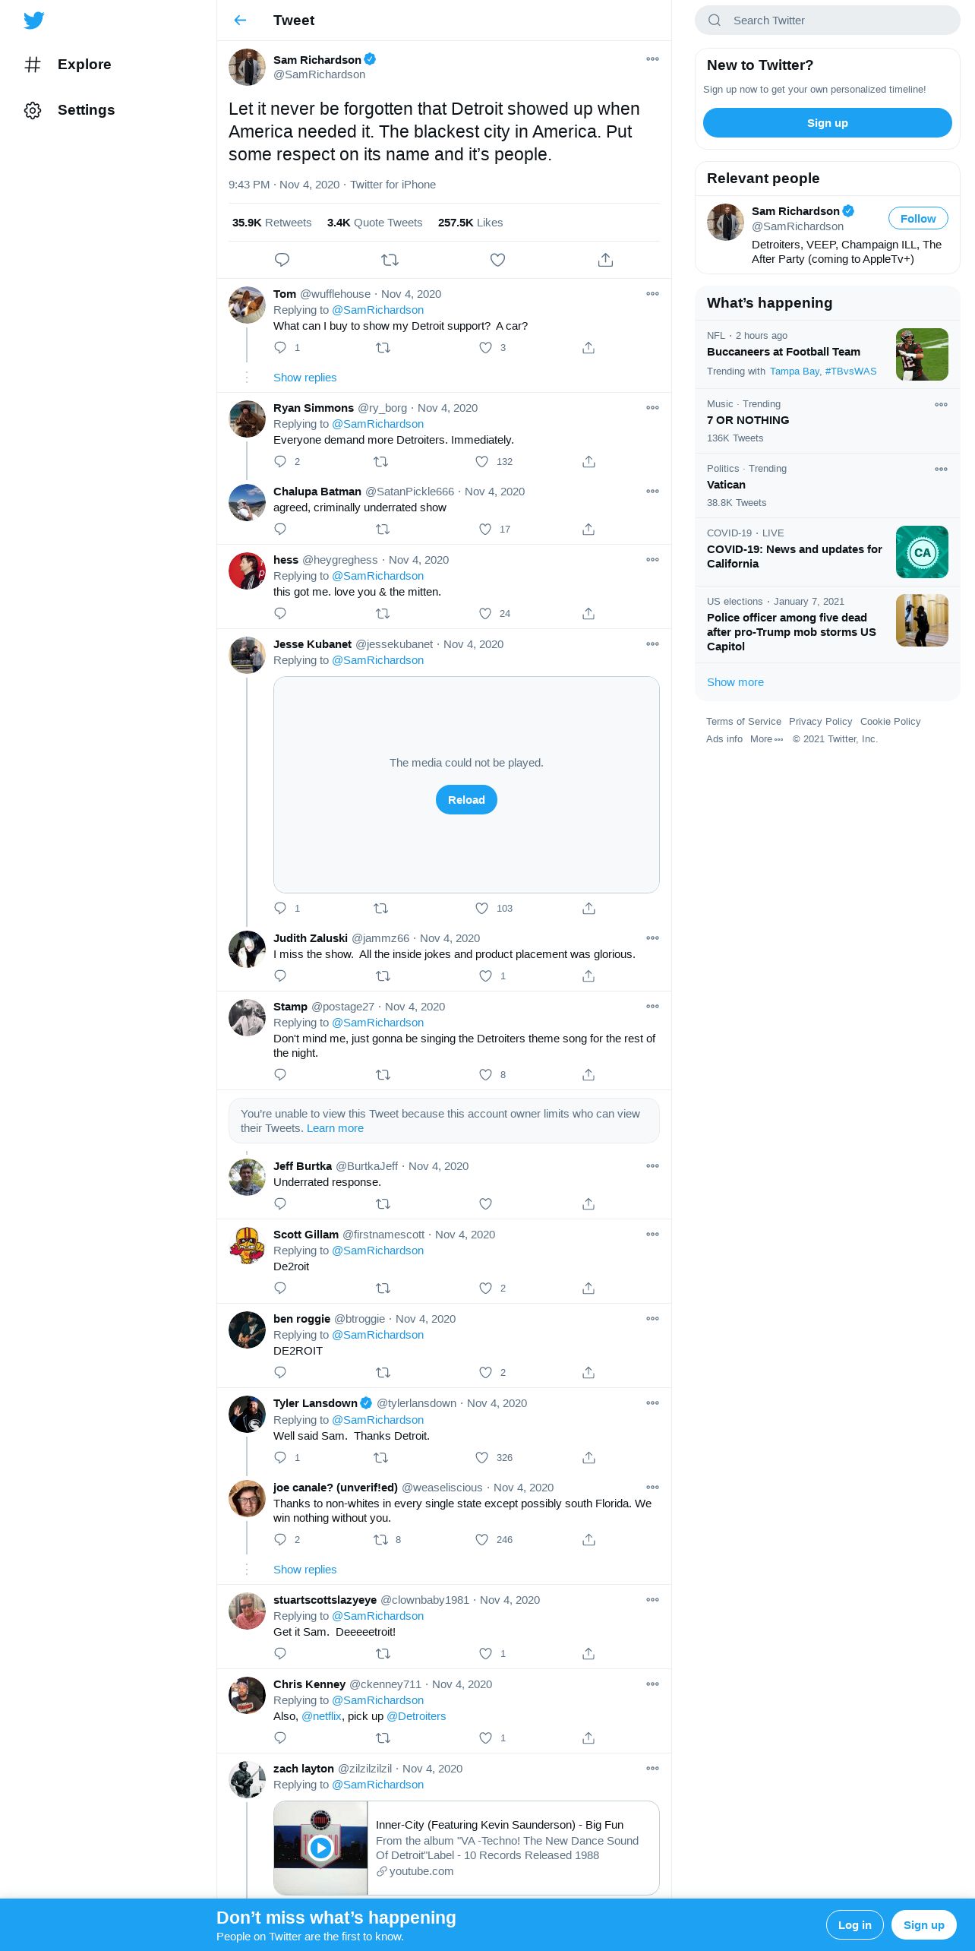
Task: Click Show more in What's happening
Action: click(735, 682)
